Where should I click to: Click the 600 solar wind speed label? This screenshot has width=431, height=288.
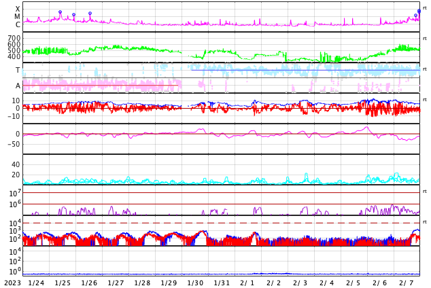[14, 44]
